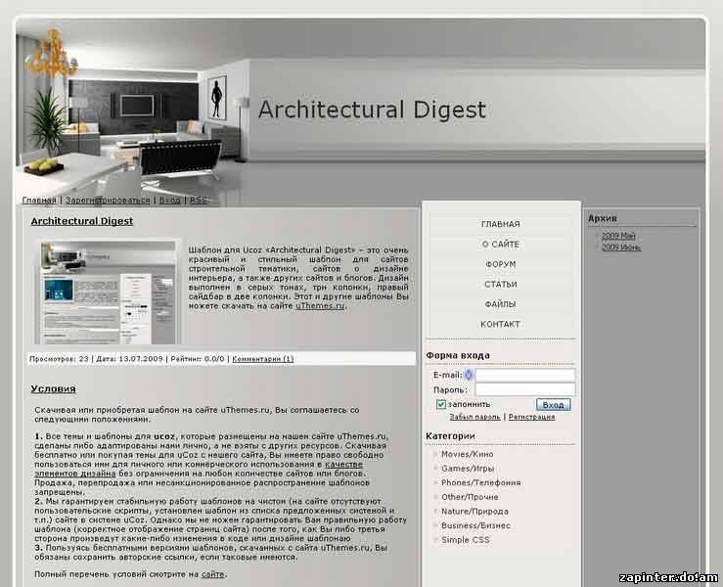The image size is (723, 587).
Task: Open Комментарии (1) link
Action: point(263,359)
